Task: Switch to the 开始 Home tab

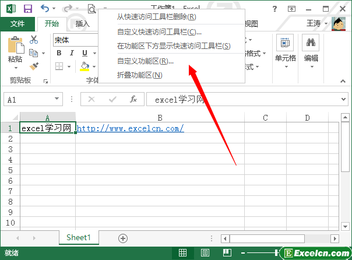Action: (52, 23)
